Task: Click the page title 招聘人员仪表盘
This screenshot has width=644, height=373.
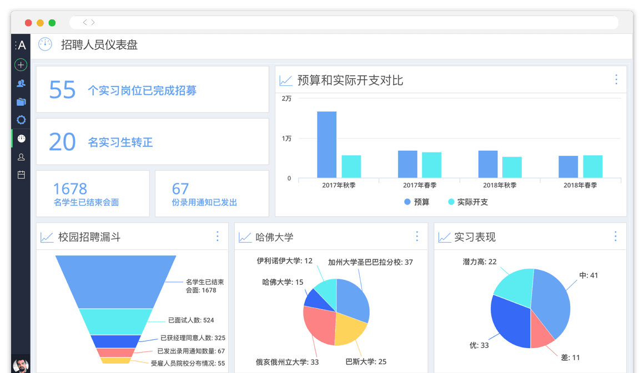Action: 99,45
